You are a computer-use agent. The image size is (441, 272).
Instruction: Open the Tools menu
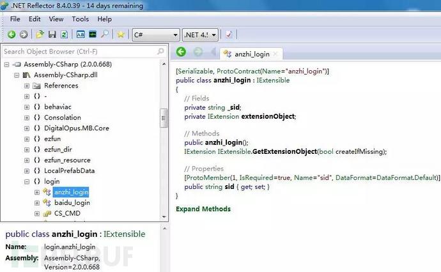(81, 19)
